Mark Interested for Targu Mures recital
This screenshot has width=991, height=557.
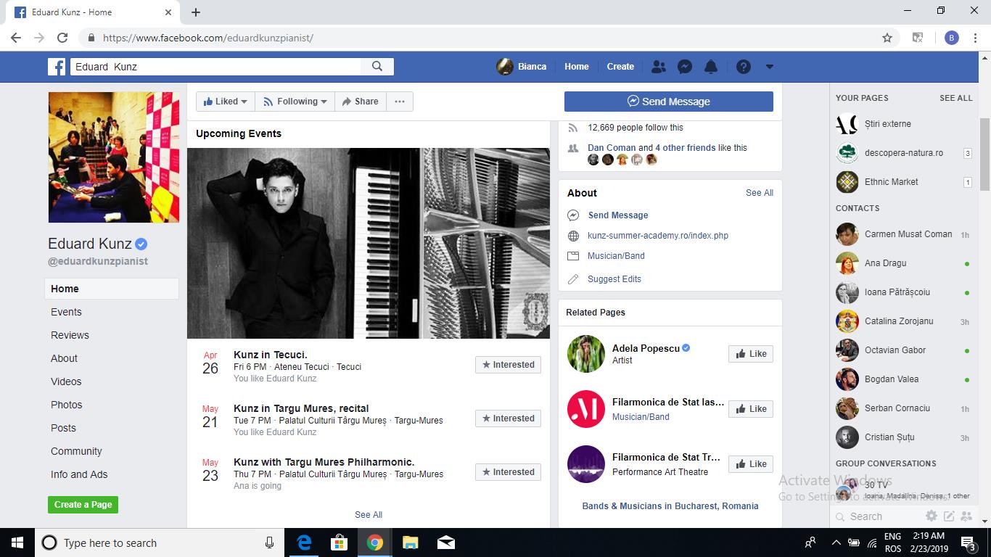coord(508,418)
